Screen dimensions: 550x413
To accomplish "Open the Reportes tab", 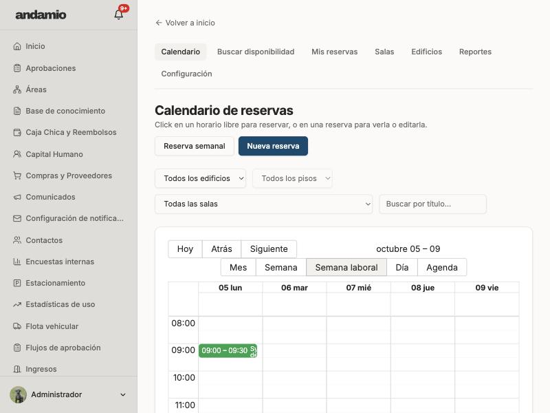I will click(x=475, y=52).
